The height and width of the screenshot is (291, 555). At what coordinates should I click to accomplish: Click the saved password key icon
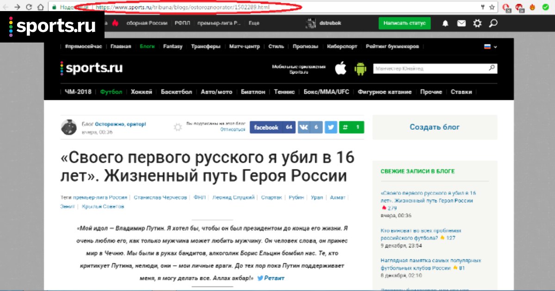point(483,7)
